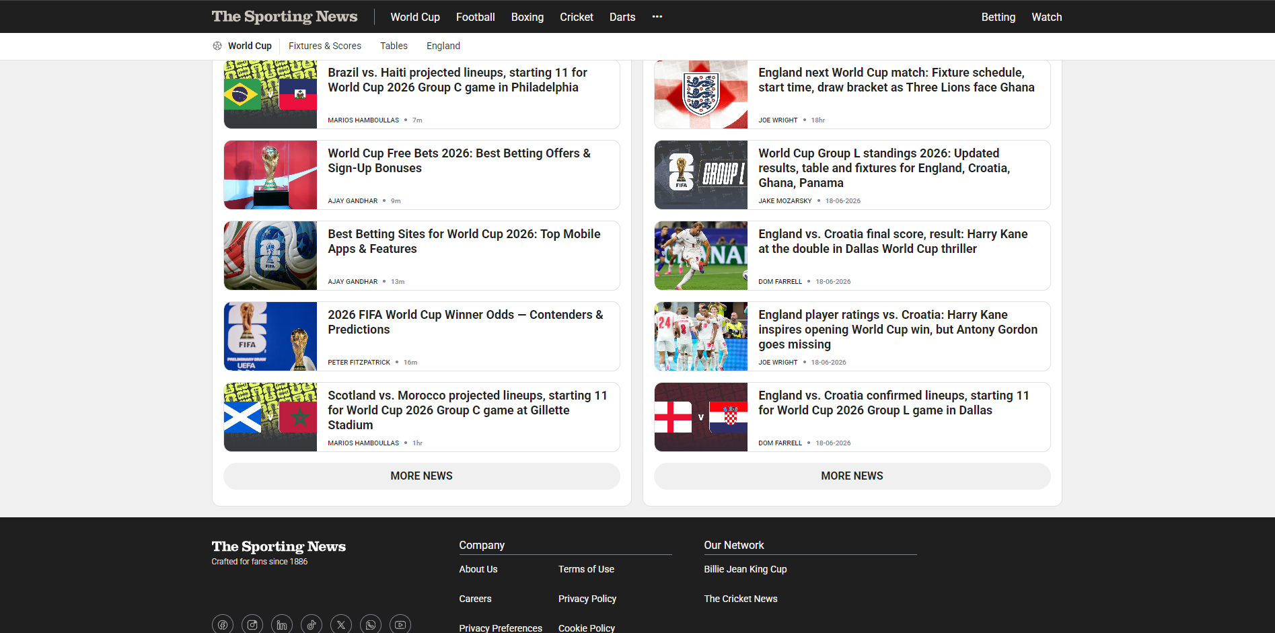Image resolution: width=1275 pixels, height=633 pixels.
Task: Open the Football menu item
Action: click(x=476, y=17)
